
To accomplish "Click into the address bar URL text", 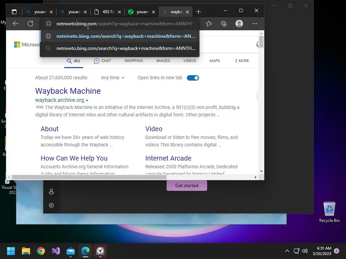I will pos(125,24).
